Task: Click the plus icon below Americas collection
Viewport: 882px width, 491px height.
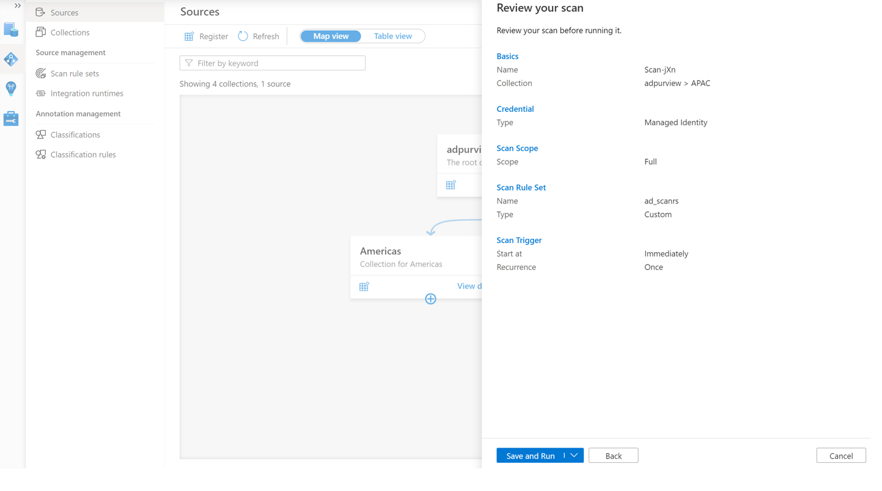Action: coord(430,299)
